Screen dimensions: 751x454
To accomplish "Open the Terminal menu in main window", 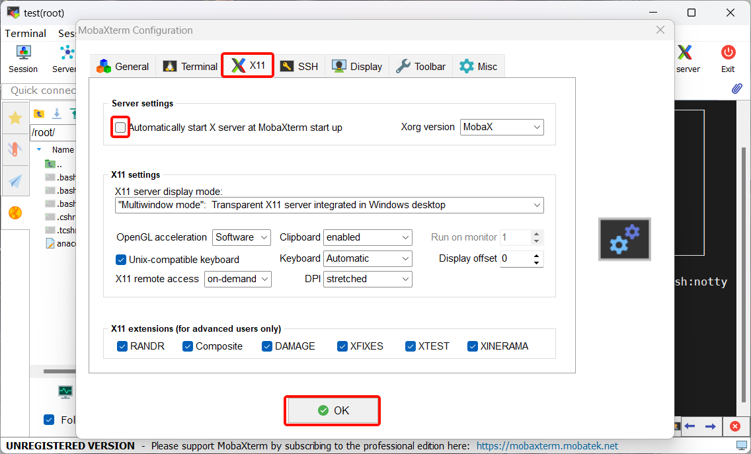I will coord(25,34).
